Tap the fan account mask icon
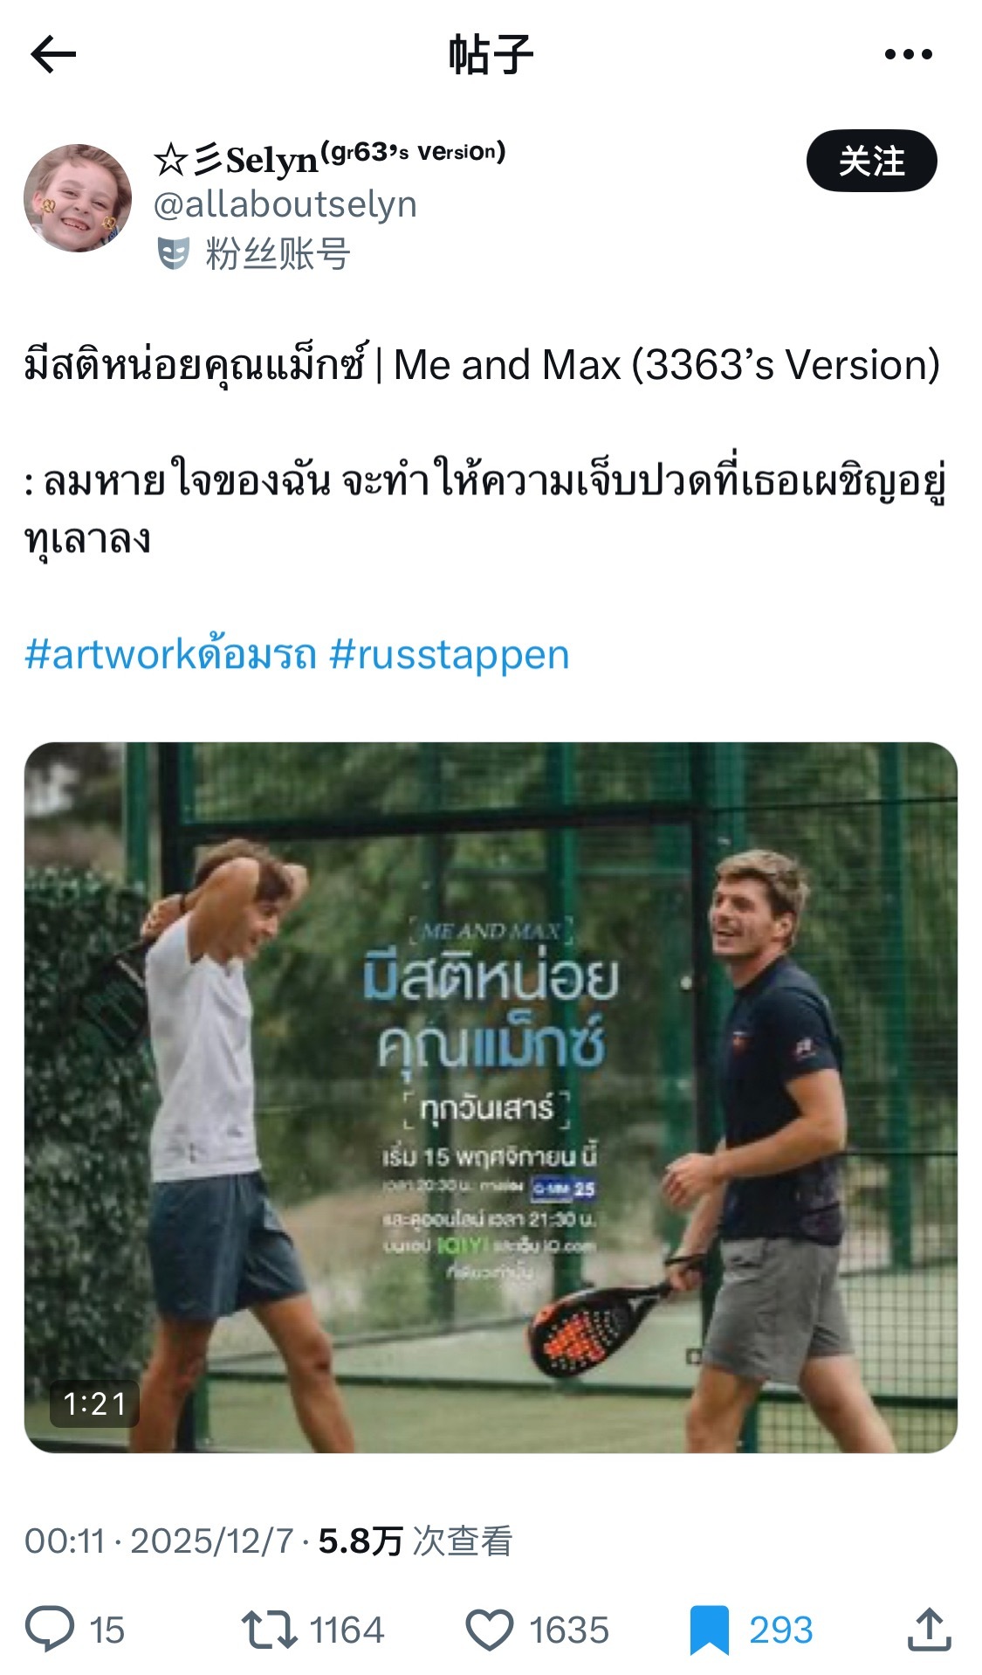This screenshot has height=1675, width=982. pyautogui.click(x=173, y=254)
